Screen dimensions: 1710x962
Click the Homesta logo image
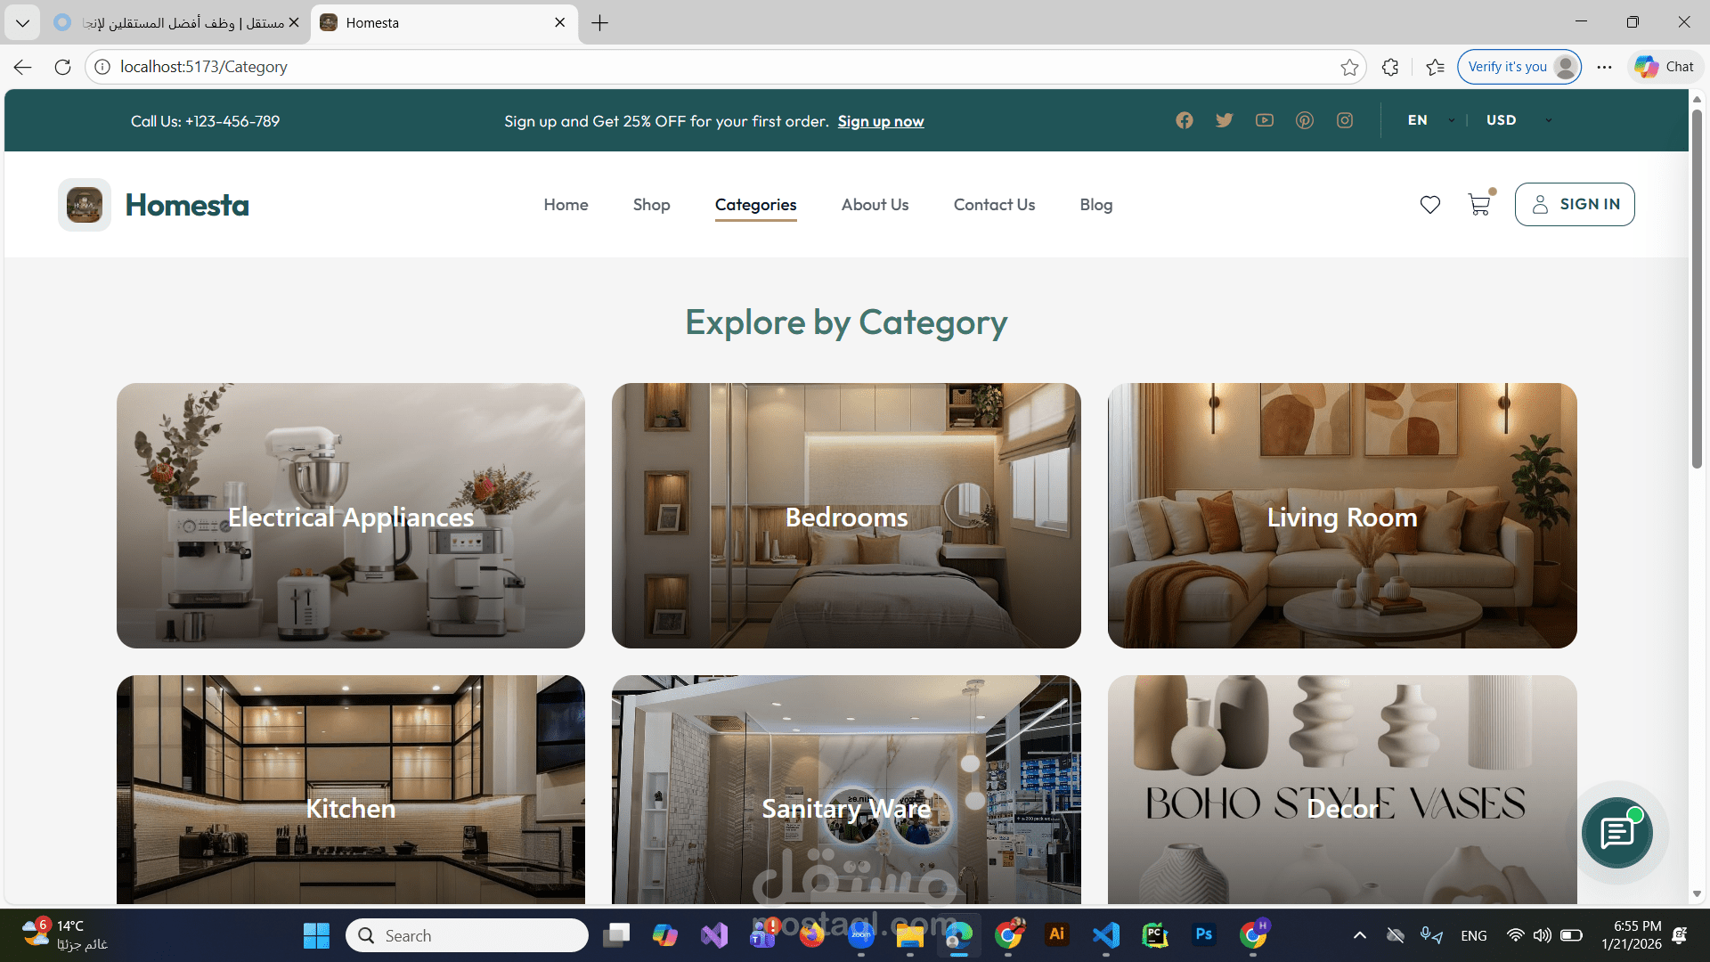(x=85, y=205)
